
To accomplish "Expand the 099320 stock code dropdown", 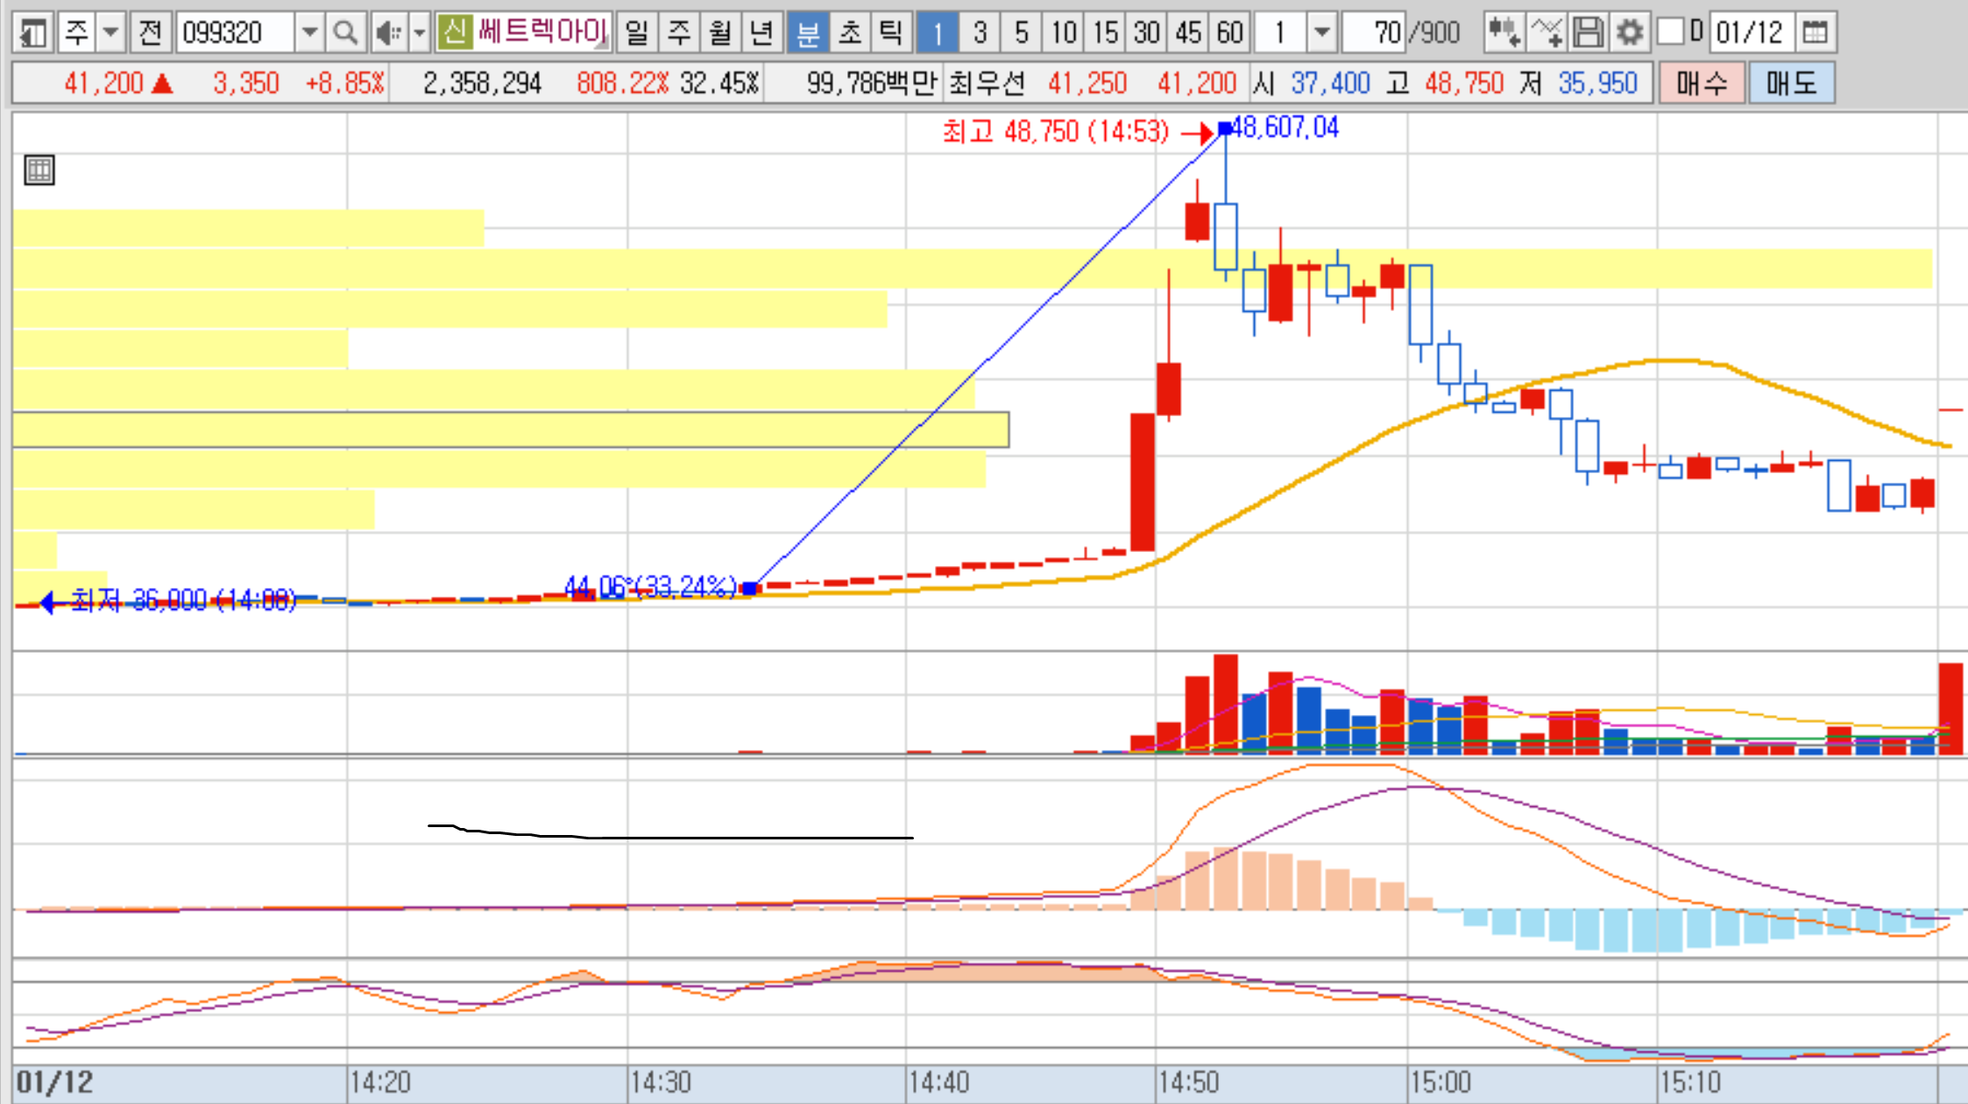I will pos(308,32).
